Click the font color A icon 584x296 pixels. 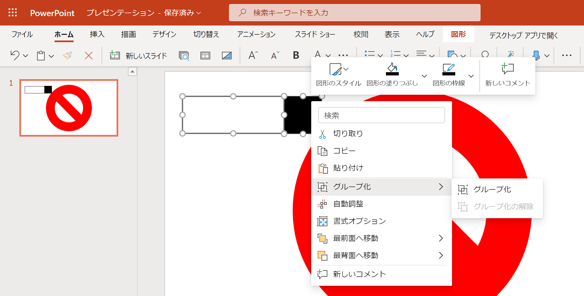point(318,54)
